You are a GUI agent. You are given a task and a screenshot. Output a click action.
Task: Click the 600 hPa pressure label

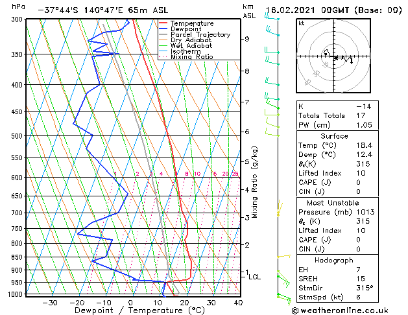click(18, 178)
